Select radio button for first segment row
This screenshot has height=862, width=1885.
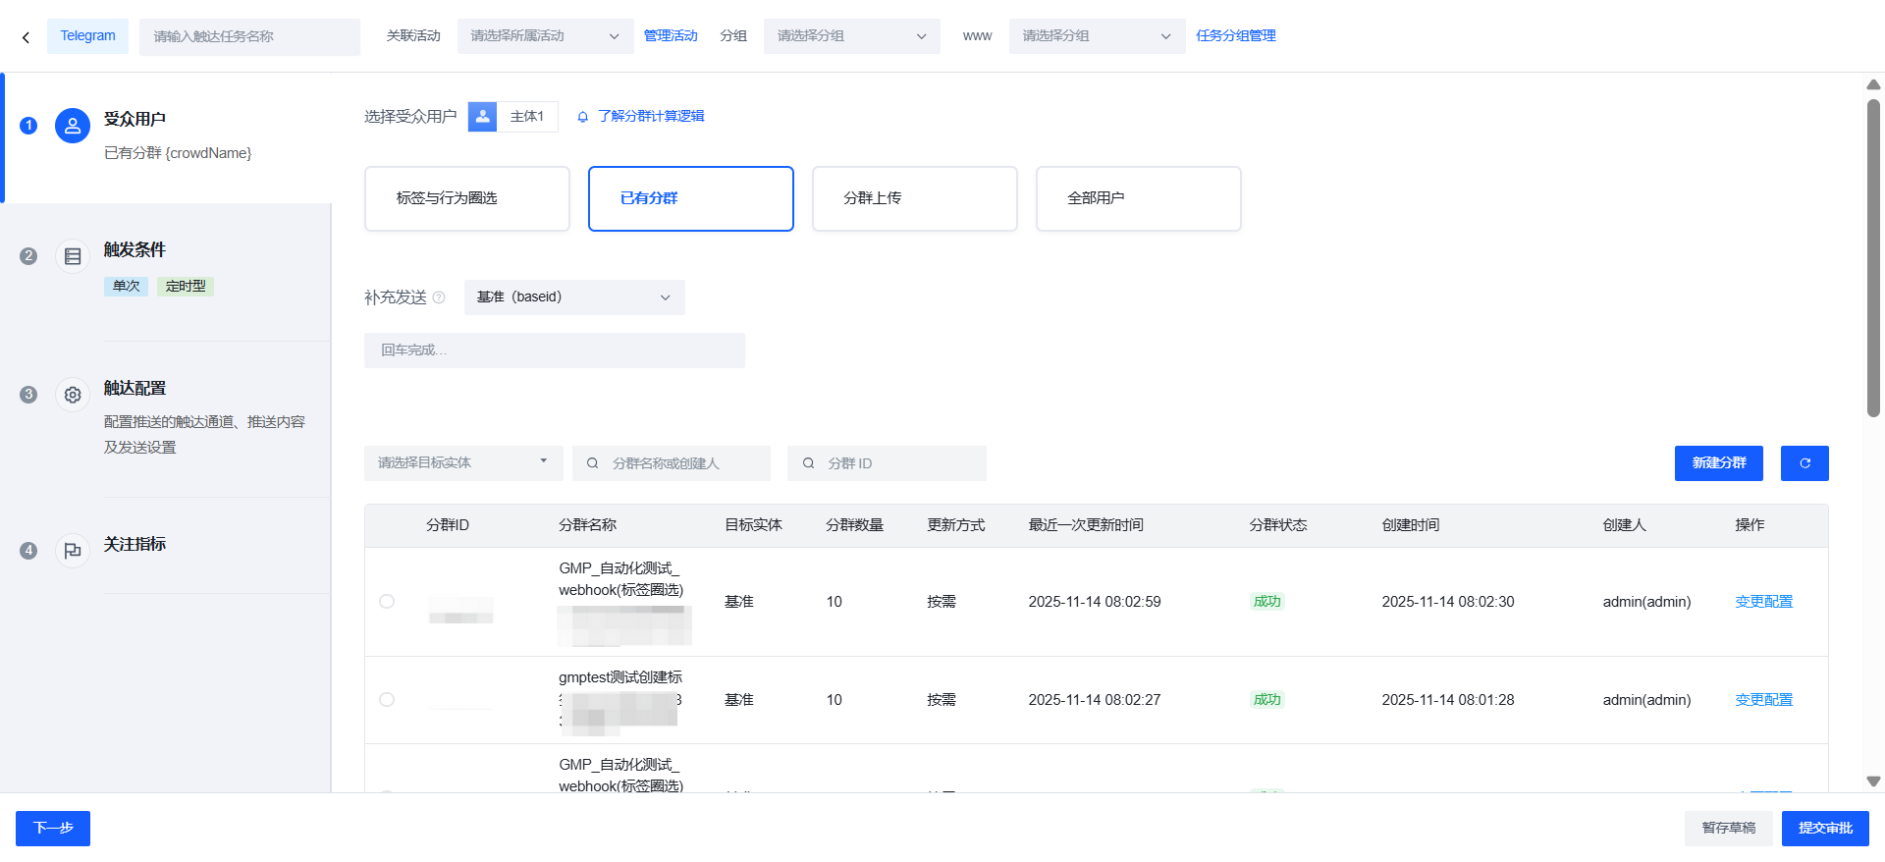point(387,602)
